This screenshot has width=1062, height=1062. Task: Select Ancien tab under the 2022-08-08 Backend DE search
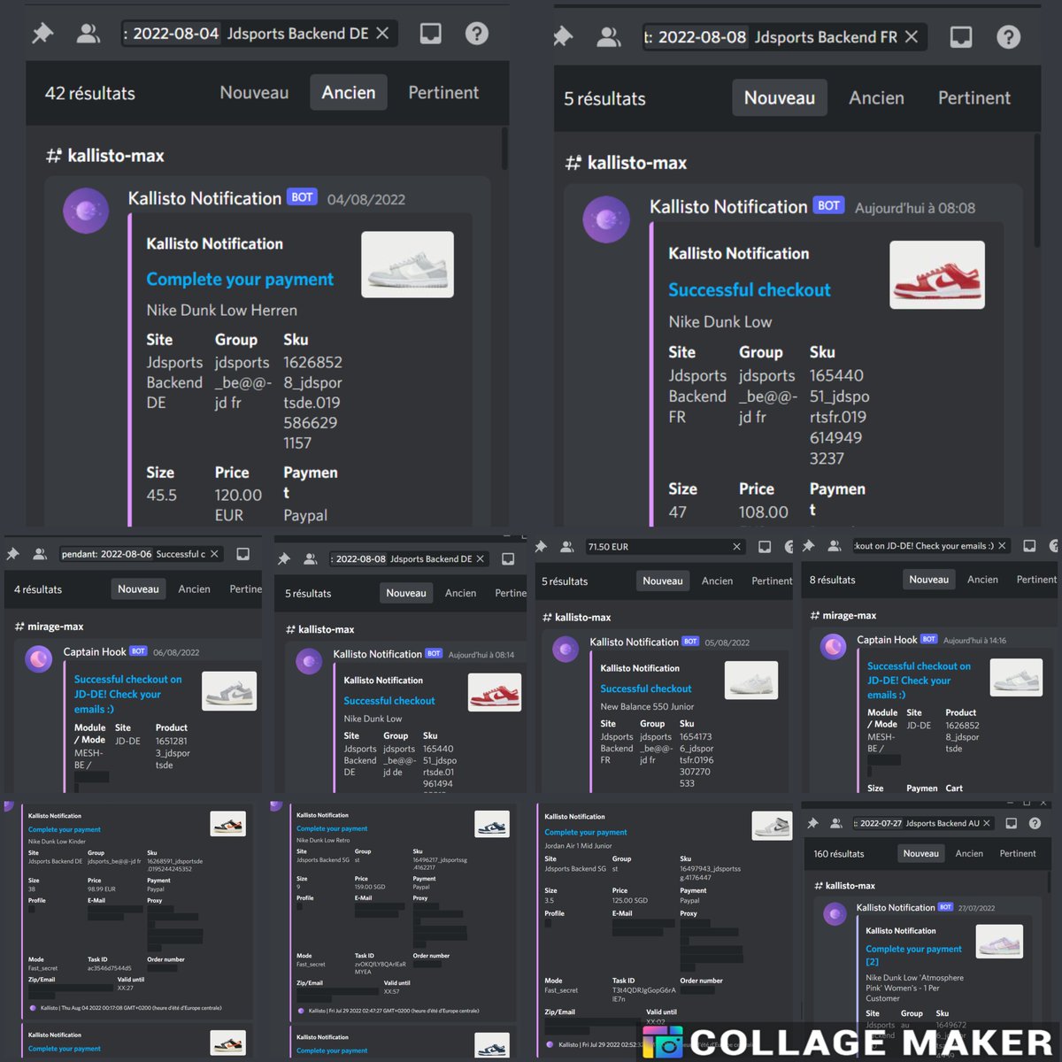coord(460,593)
